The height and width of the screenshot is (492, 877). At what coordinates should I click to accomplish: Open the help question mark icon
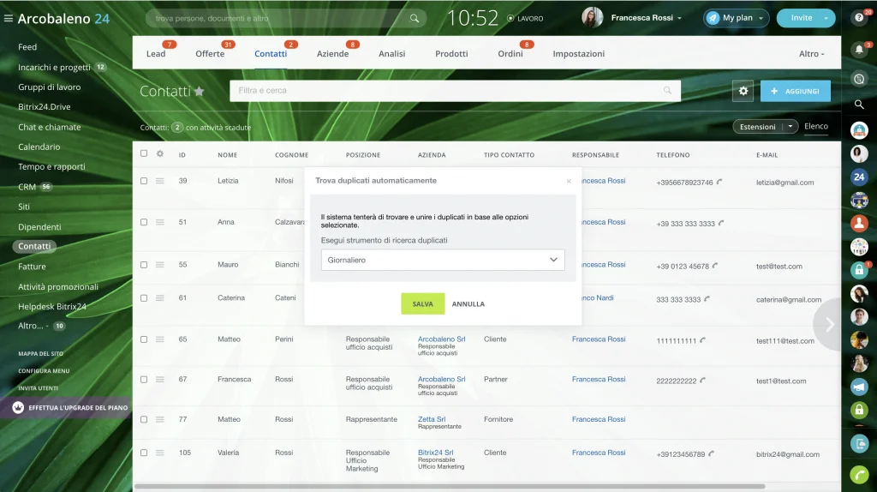point(859,18)
